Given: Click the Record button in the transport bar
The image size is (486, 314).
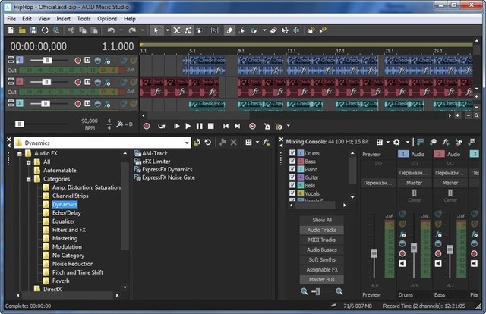Looking at the screenshot, I should coord(146,126).
